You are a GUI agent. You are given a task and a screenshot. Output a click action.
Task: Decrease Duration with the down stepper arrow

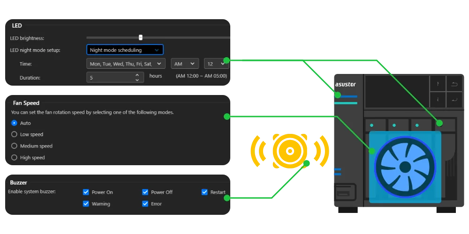(x=137, y=80)
